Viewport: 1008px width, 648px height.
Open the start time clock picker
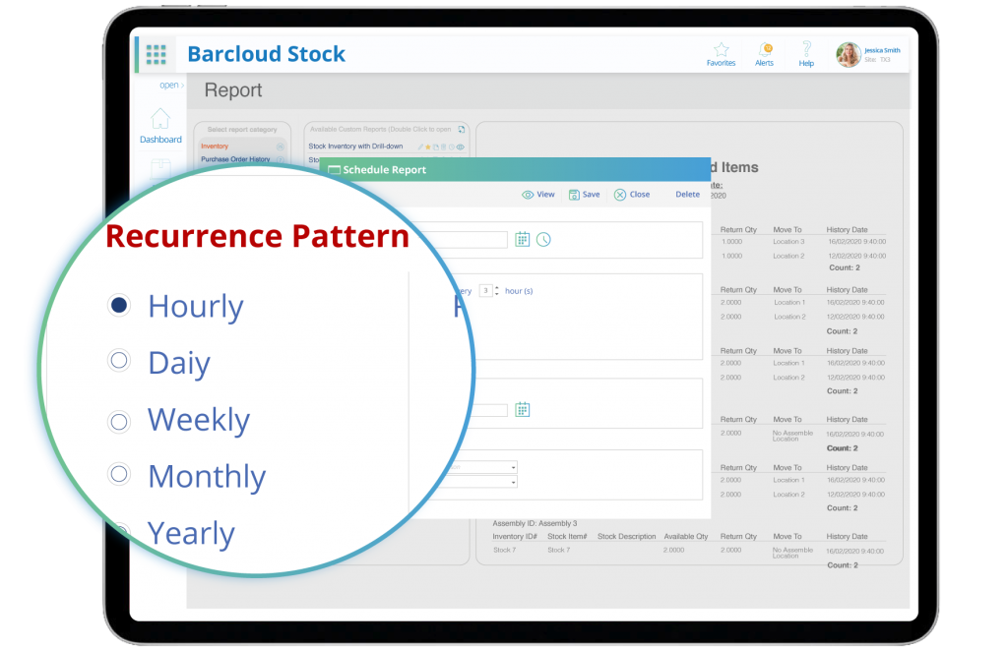tap(543, 240)
